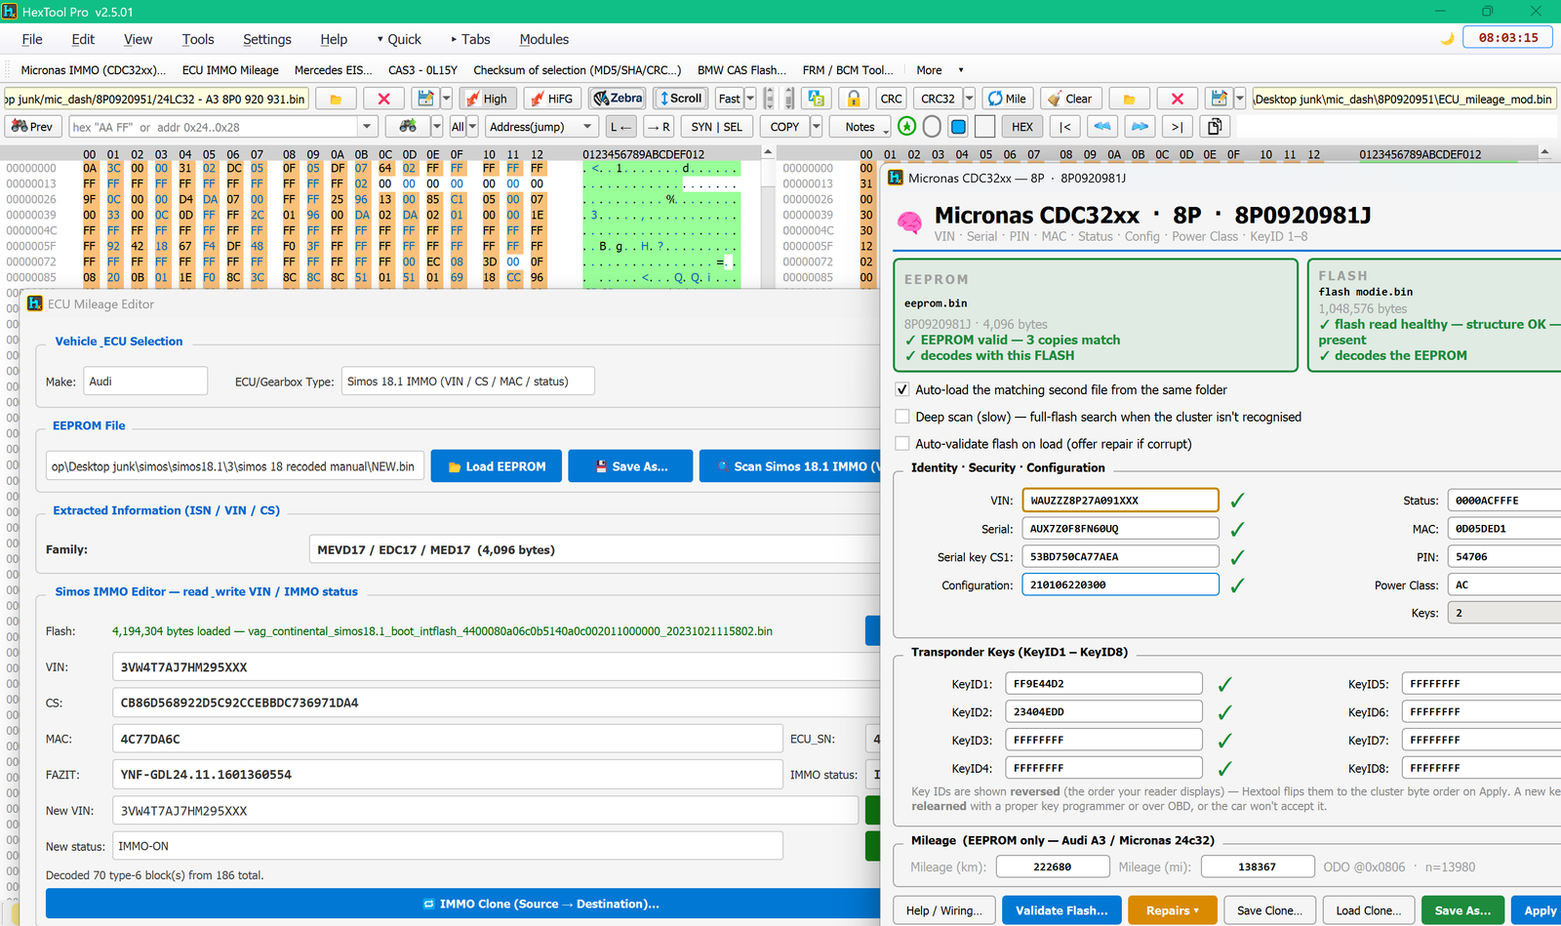Open the BMW CAS Flash module
This screenshot has width=1561, height=926.
742,70
